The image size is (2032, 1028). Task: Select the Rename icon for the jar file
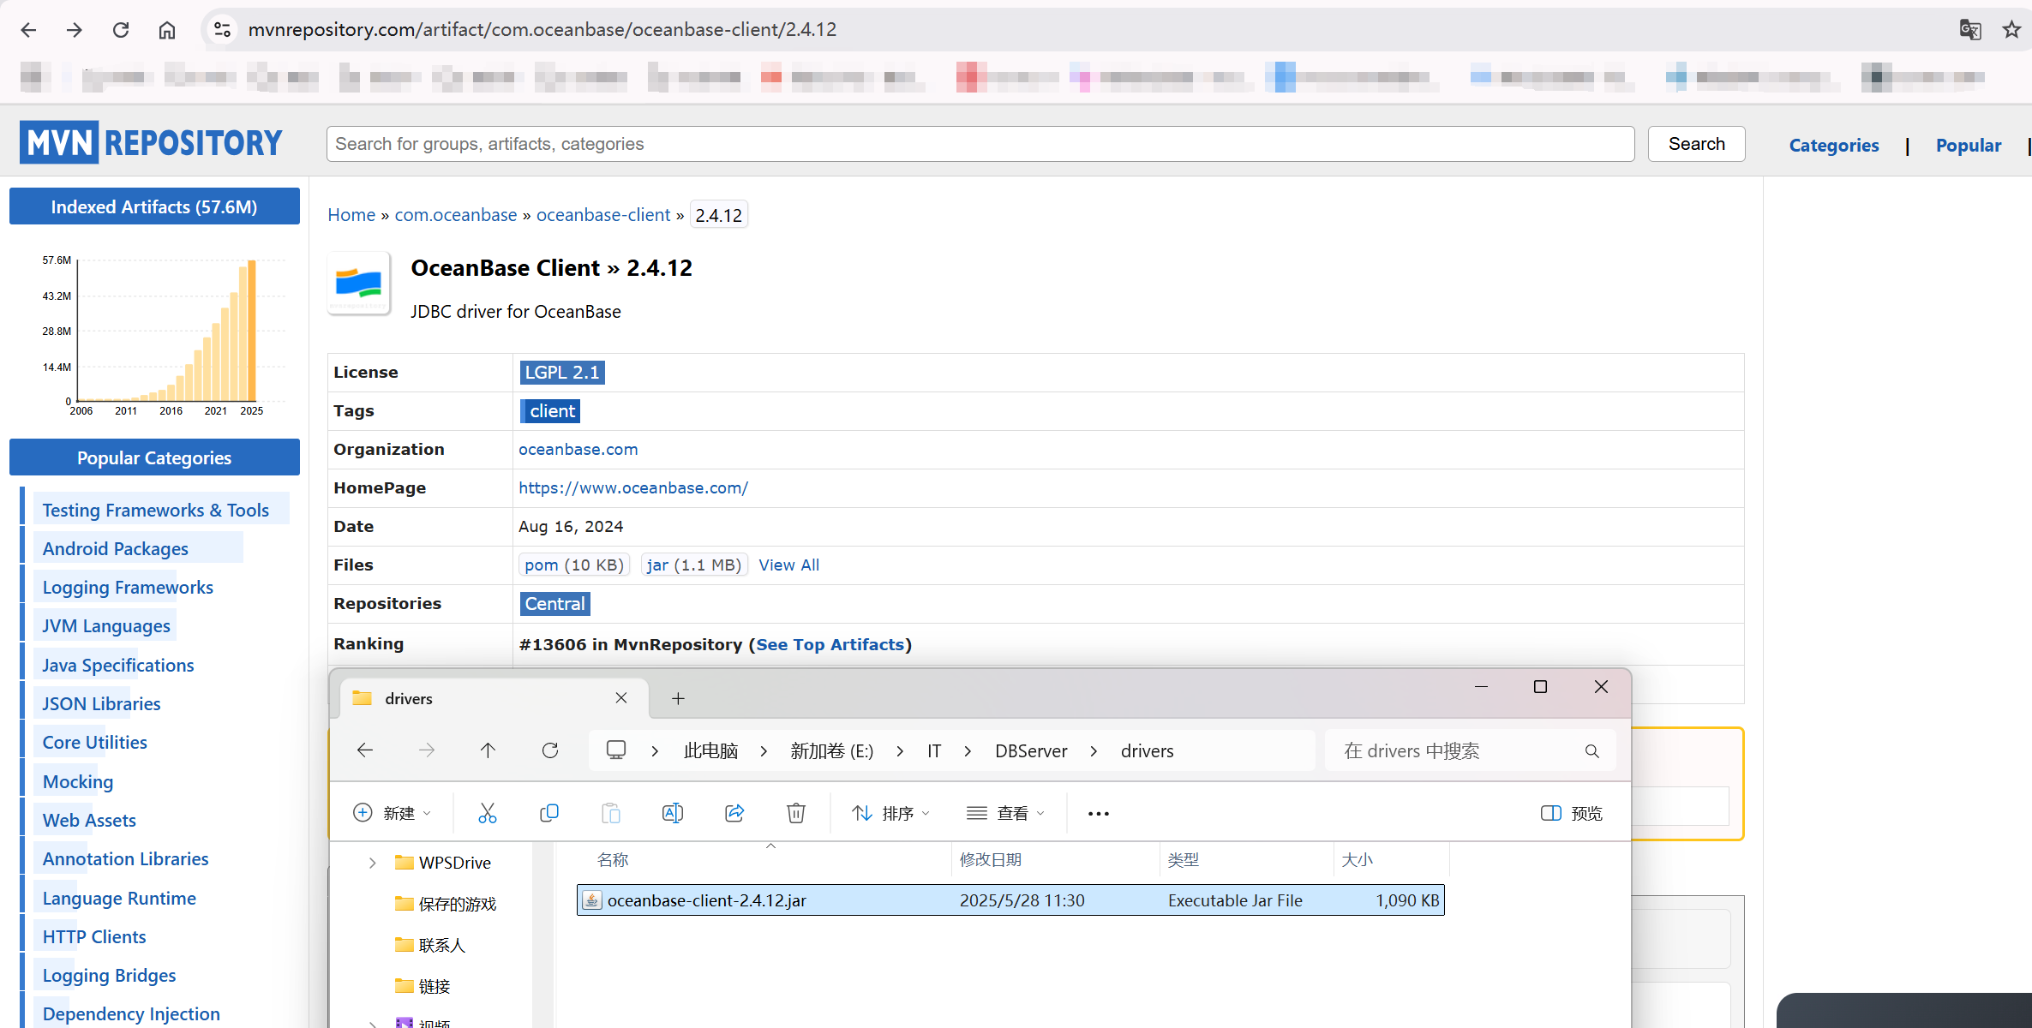point(673,812)
